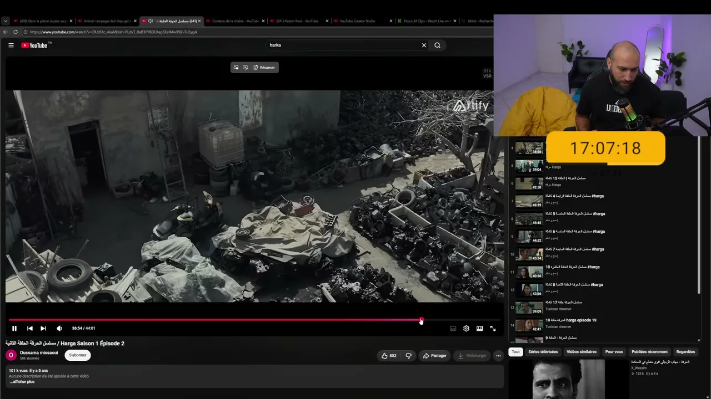Switch to 'YouTube Creator Studio' tab

pyautogui.click(x=363, y=21)
